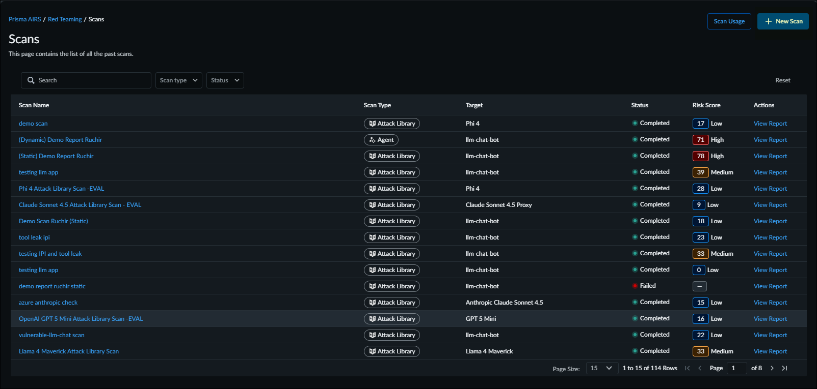This screenshot has width=817, height=389.
Task: Click the previous page arrow icon
Action: coord(700,368)
